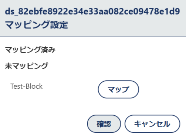Select the Test-Block unmapped item
The width and height of the screenshot is (186, 139).
point(26,86)
